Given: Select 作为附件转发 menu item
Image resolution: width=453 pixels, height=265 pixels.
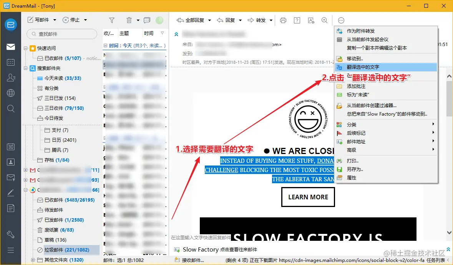Looking at the screenshot, I should [386, 31].
